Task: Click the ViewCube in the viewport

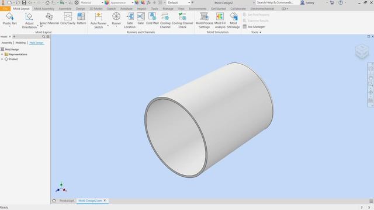Action: coord(362,51)
